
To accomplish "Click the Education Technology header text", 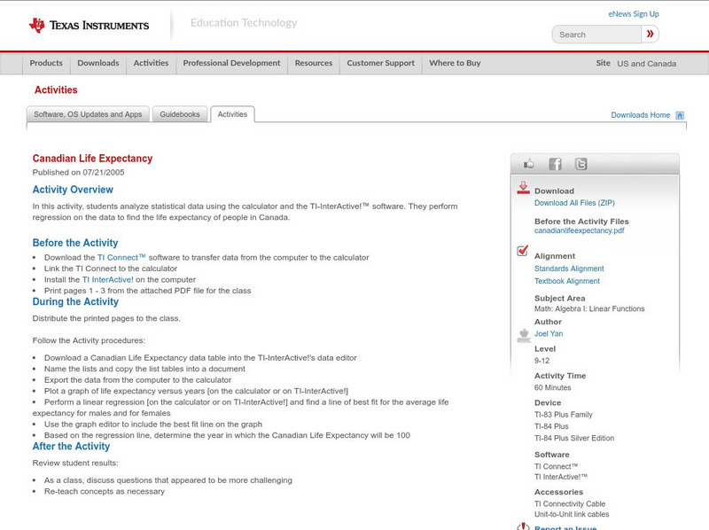I will point(244,23).
